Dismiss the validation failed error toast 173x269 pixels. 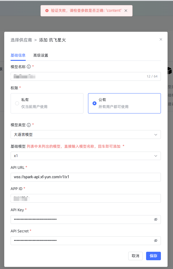(x=126, y=11)
